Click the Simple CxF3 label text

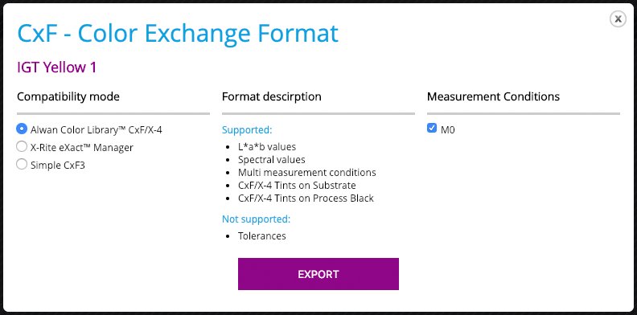tap(58, 166)
